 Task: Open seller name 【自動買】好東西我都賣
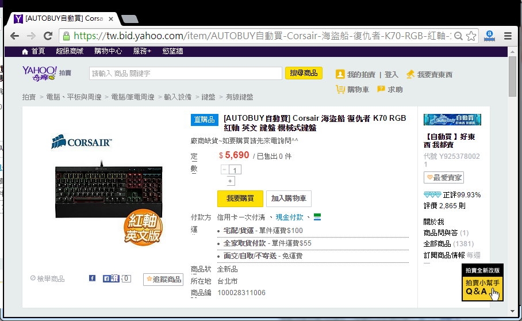[450, 140]
